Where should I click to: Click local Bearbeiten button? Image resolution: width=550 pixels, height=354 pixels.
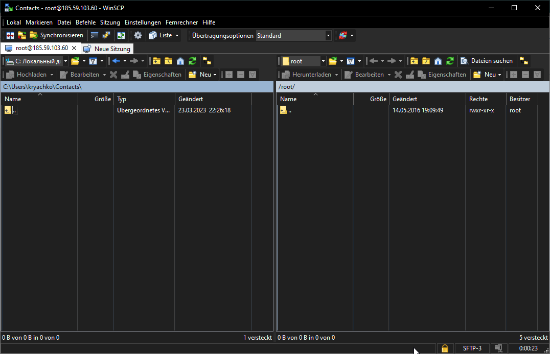tap(80, 75)
